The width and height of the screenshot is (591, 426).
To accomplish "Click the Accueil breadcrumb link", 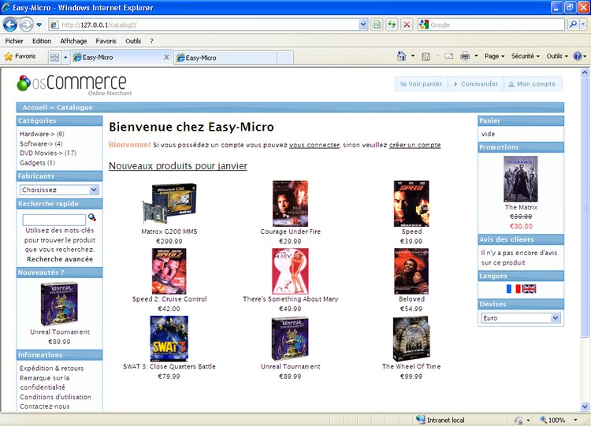I will coord(35,107).
